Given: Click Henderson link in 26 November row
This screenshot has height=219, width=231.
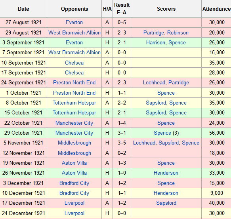Looking at the screenshot, I should pyautogui.click(x=166, y=173).
